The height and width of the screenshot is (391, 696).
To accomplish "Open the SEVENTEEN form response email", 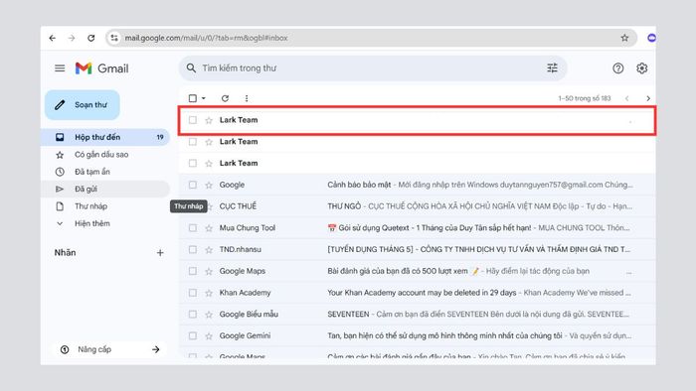I will coord(418,315).
